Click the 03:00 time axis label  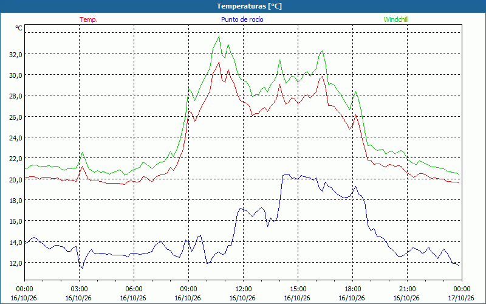(x=80, y=289)
